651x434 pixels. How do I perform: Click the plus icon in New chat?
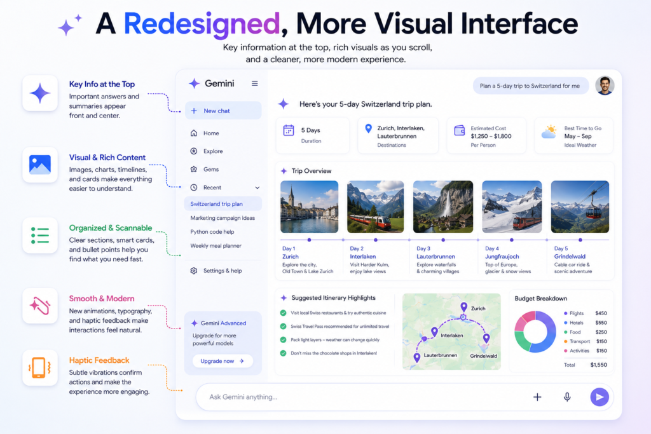click(x=194, y=111)
